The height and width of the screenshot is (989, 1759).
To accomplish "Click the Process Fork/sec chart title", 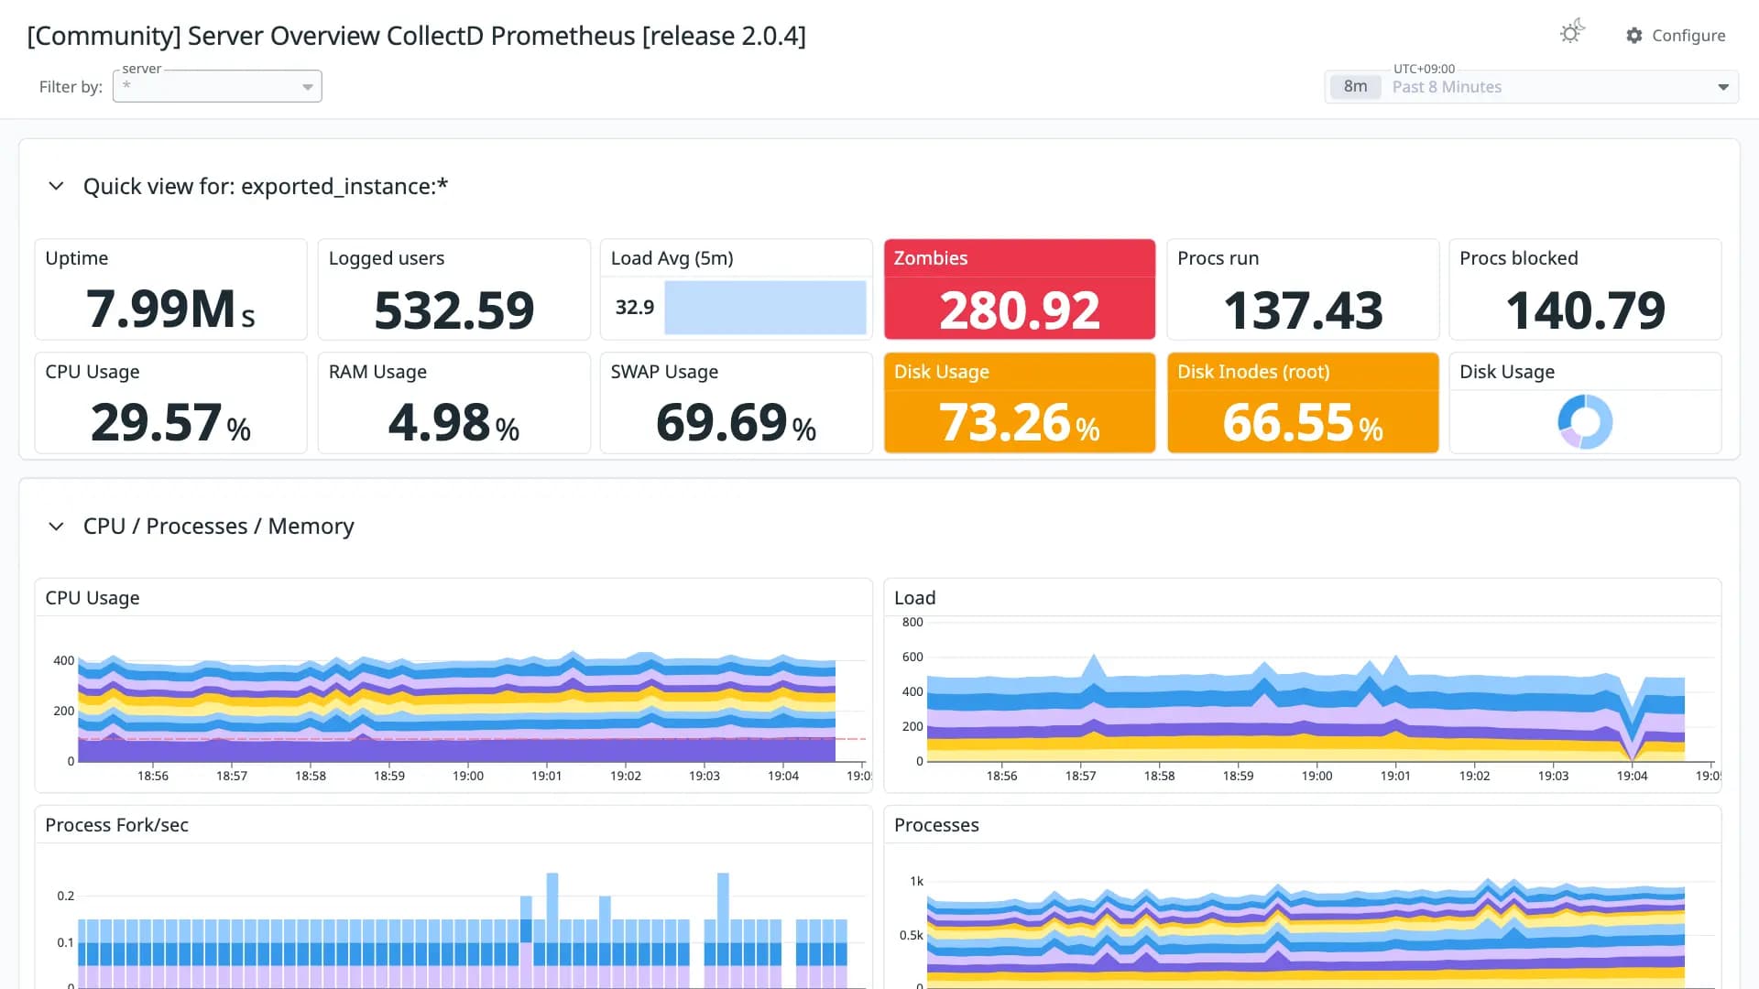I will (116, 825).
